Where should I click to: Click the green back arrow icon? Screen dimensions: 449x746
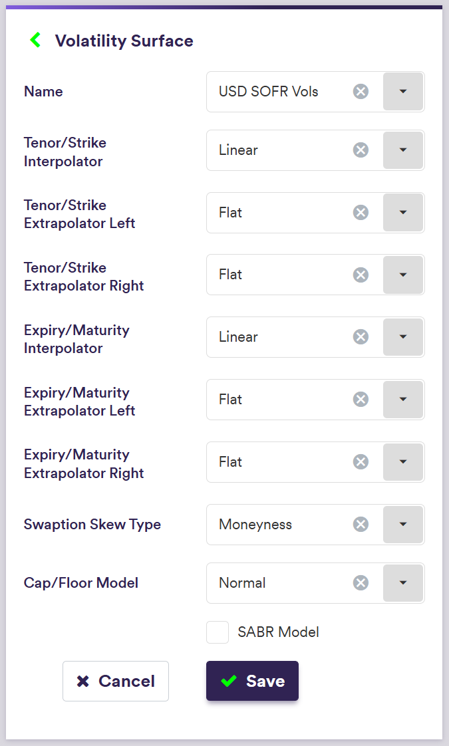[35, 41]
